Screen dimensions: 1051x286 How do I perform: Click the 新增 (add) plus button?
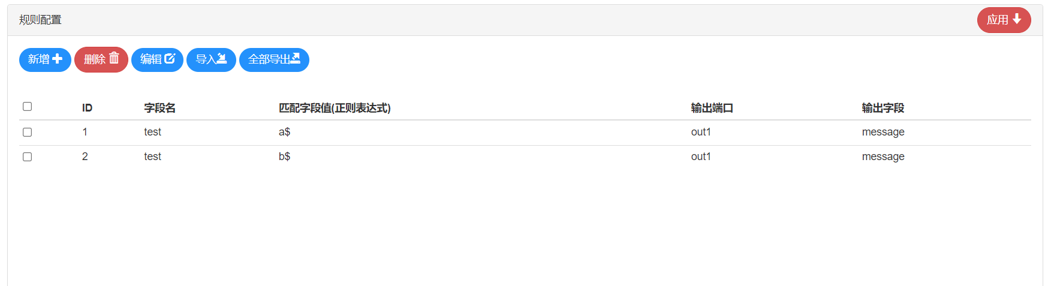(45, 59)
